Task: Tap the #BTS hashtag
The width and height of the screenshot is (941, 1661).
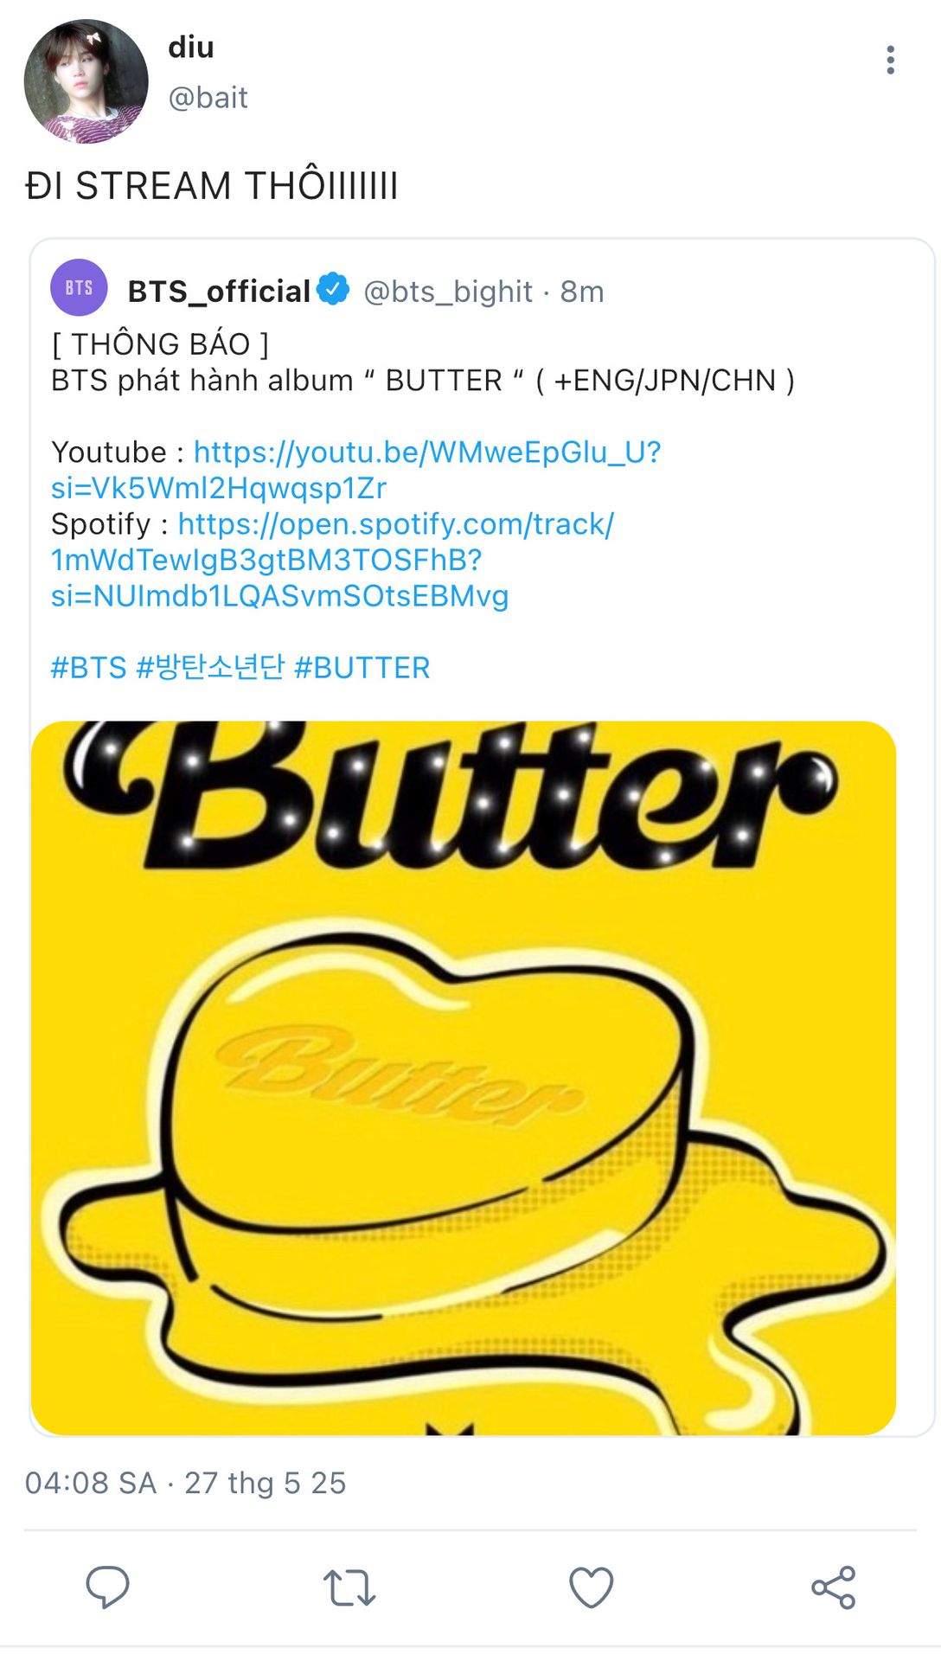Action: tap(88, 668)
